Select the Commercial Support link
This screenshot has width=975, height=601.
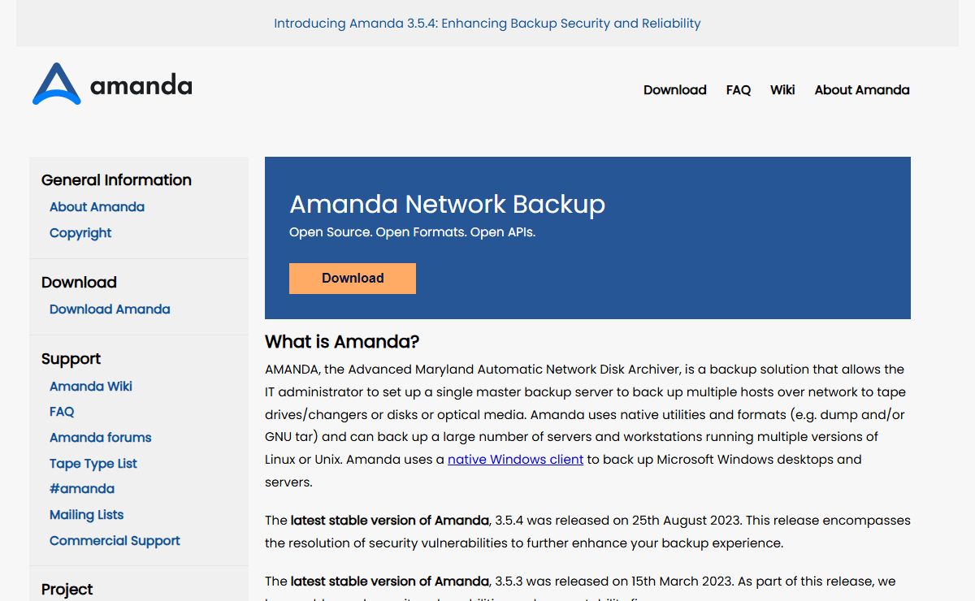[115, 541]
